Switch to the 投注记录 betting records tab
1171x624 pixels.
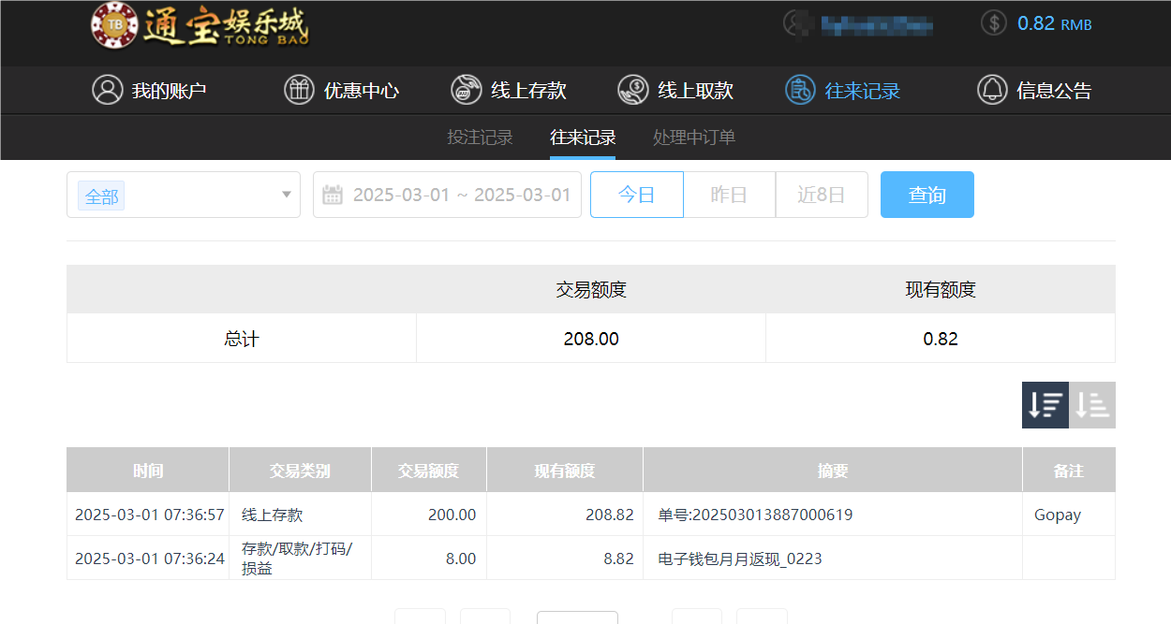pos(480,137)
